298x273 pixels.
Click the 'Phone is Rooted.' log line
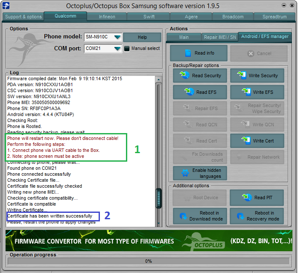pos(24,126)
